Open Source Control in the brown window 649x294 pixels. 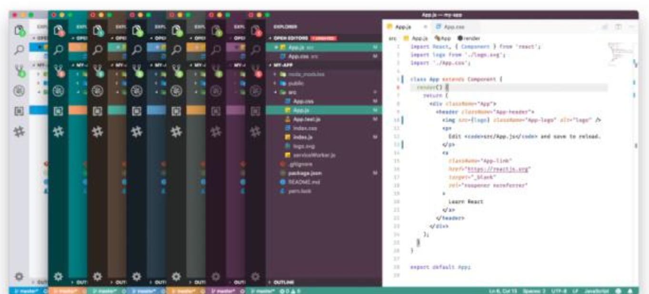tap(98, 71)
